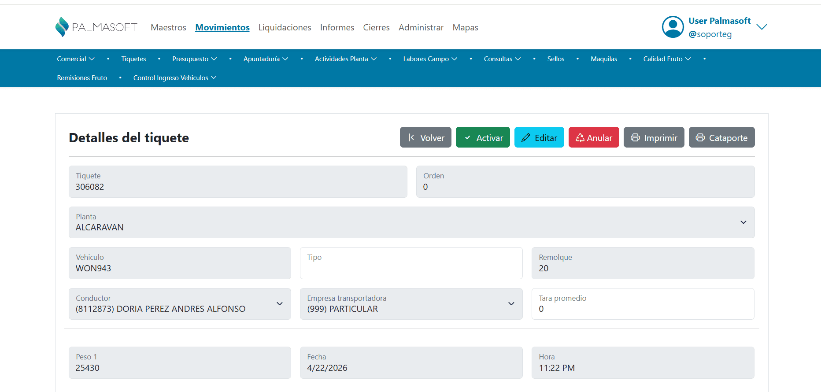Open the Remisiones Fruto link
The width and height of the screenshot is (821, 392).
pos(82,78)
